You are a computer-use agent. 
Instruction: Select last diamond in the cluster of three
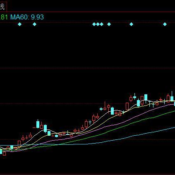[102, 24]
